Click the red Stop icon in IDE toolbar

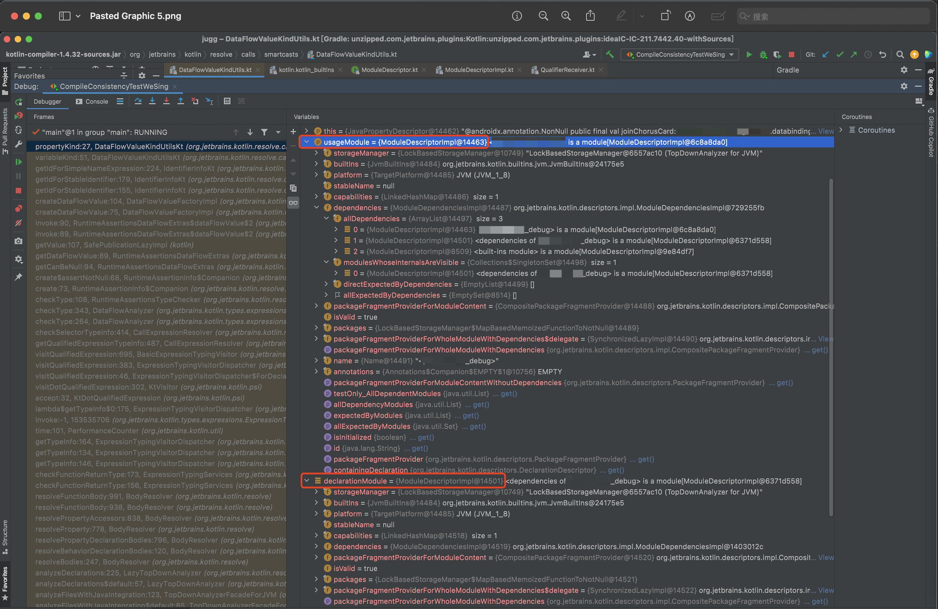coord(792,55)
